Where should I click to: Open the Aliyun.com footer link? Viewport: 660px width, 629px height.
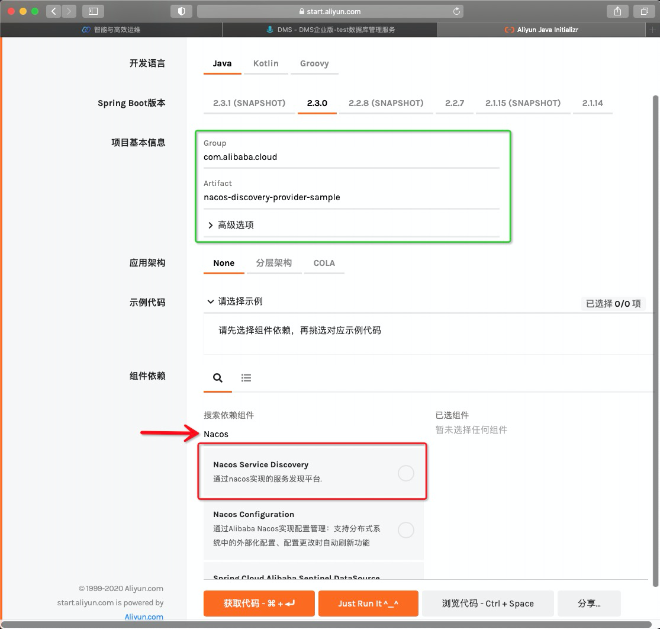(144, 617)
